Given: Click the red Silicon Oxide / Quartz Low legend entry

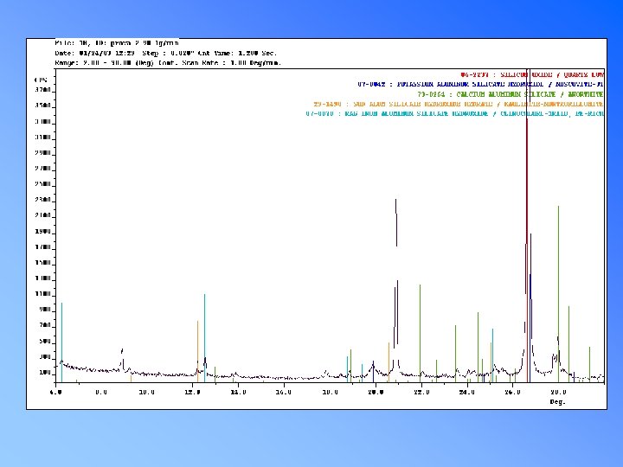Looking at the screenshot, I should (x=532, y=74).
